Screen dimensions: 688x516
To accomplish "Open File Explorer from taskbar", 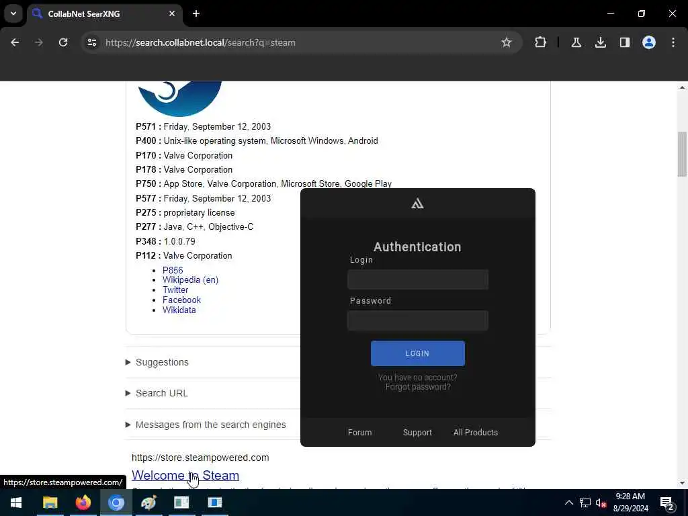I will tap(50, 503).
